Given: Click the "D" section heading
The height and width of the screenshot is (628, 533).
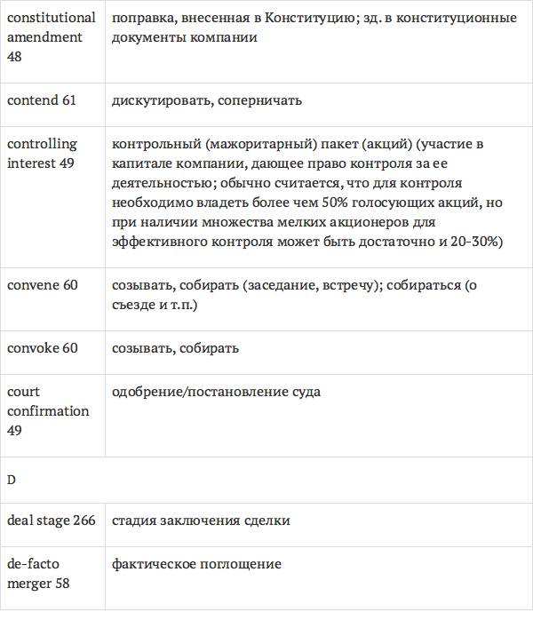Looking at the screenshot, I should click(12, 480).
